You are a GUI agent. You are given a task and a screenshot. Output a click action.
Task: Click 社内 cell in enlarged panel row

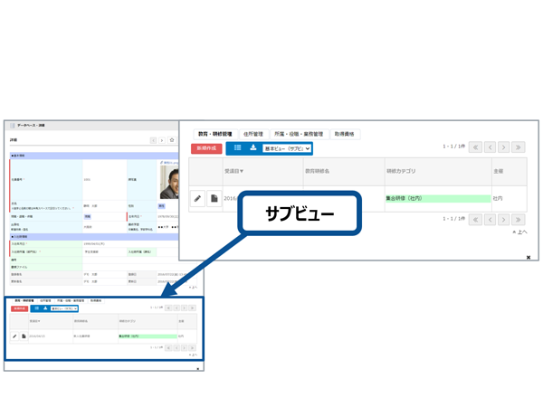tap(498, 199)
